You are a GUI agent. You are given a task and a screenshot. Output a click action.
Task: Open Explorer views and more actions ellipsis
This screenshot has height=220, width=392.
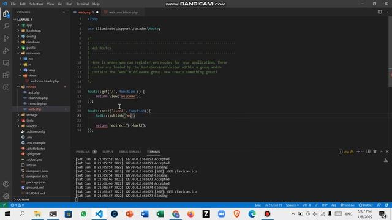(x=65, y=12)
